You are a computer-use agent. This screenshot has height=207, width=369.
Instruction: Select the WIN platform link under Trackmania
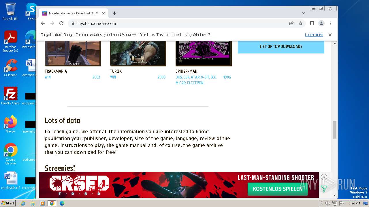48,77
